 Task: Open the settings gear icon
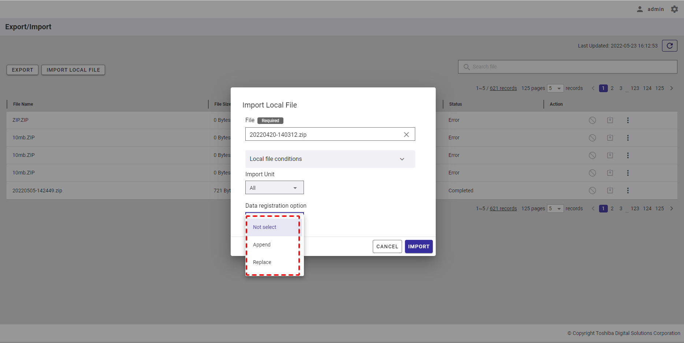click(x=674, y=9)
